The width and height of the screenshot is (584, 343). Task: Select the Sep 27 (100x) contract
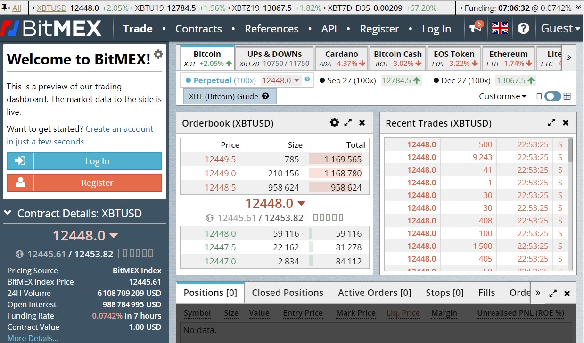click(348, 80)
